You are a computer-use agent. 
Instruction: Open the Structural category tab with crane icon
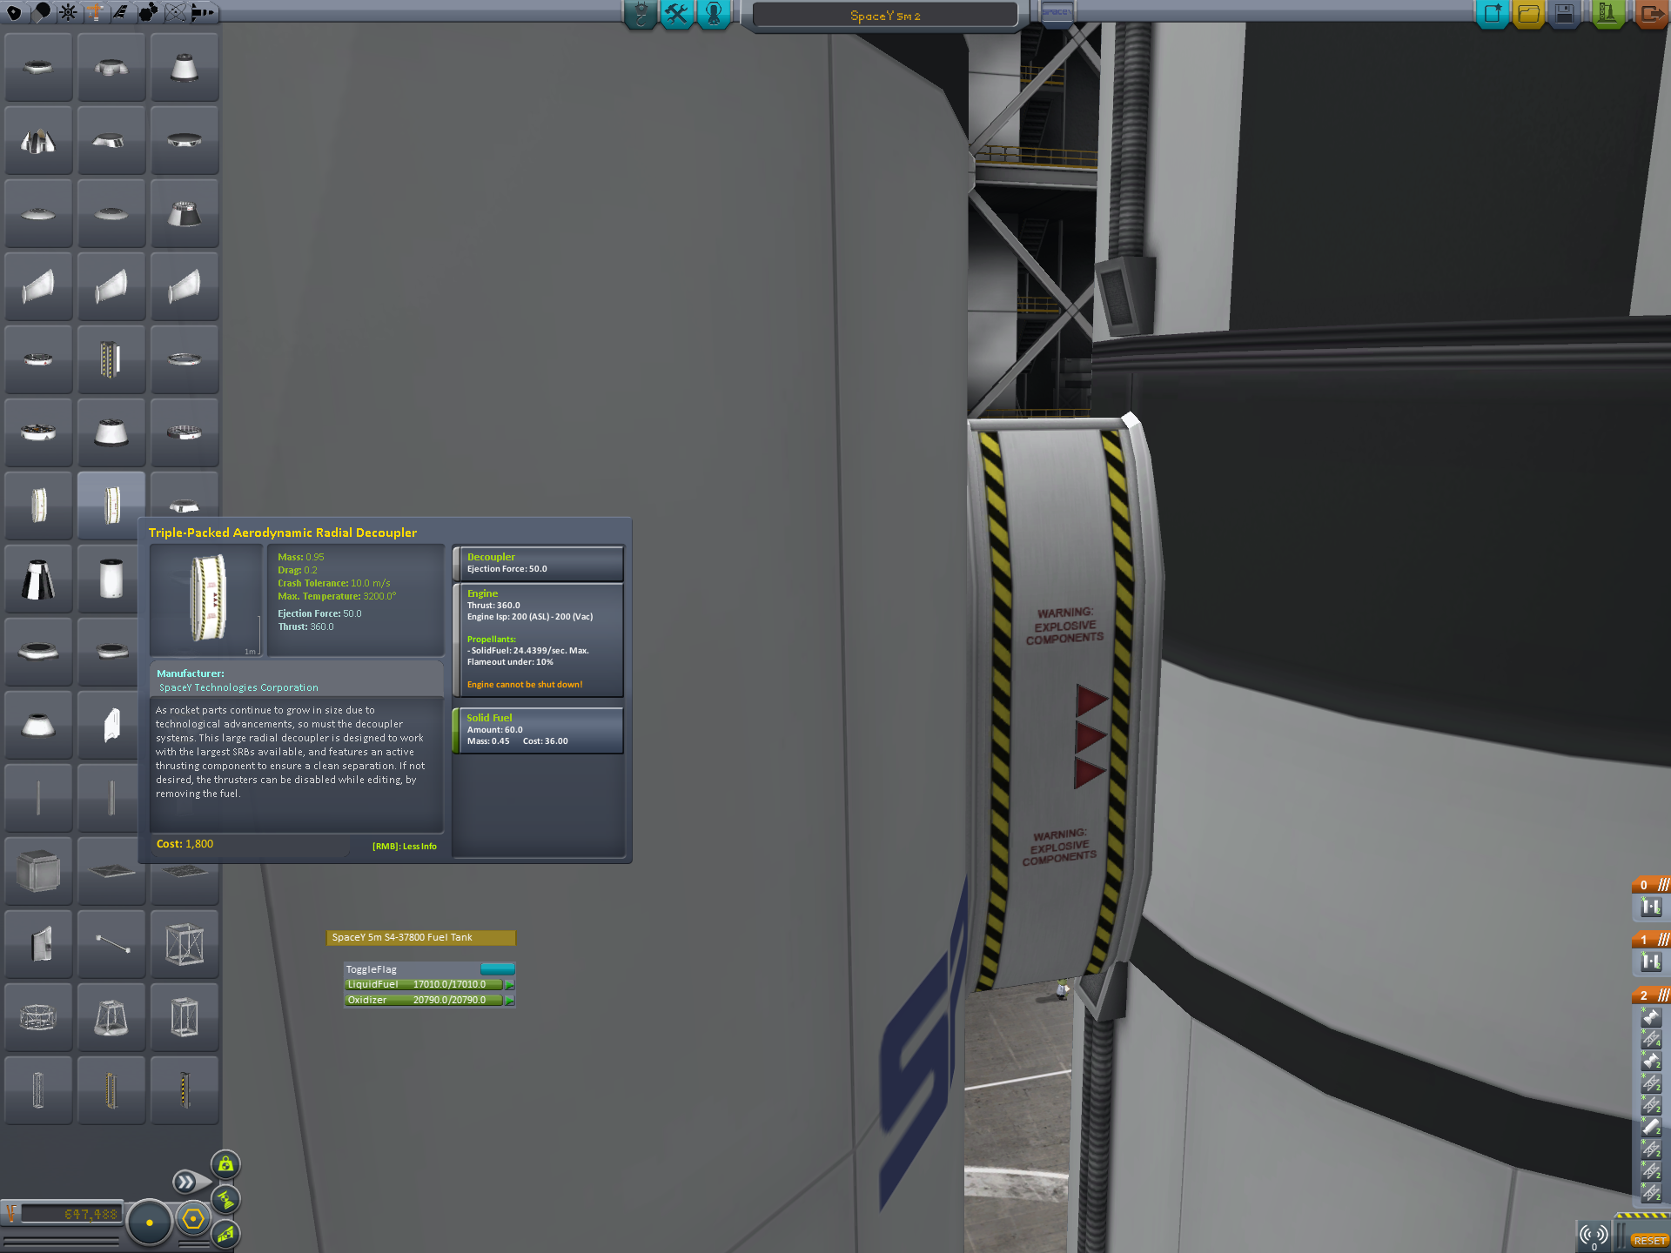[x=95, y=12]
